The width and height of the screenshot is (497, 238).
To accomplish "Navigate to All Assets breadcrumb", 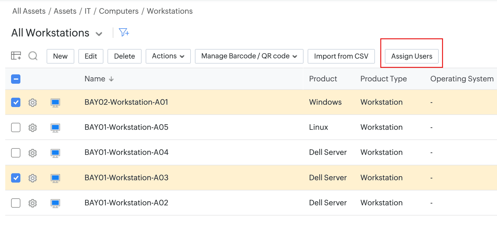I will point(29,11).
